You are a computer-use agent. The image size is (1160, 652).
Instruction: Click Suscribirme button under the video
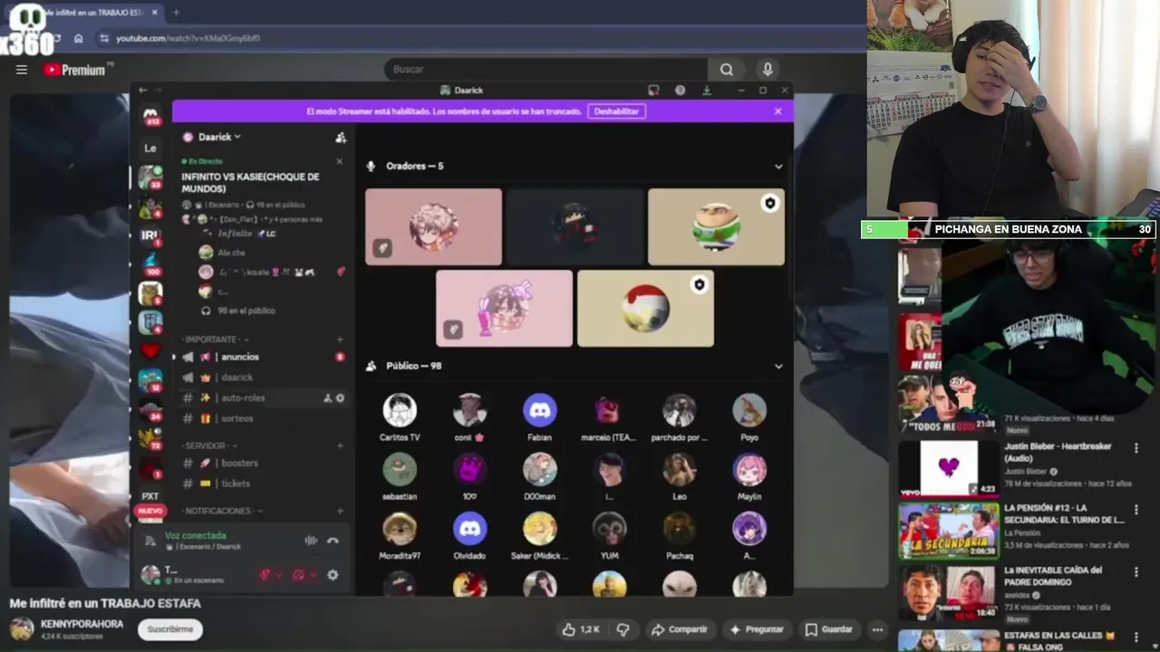pyautogui.click(x=170, y=629)
